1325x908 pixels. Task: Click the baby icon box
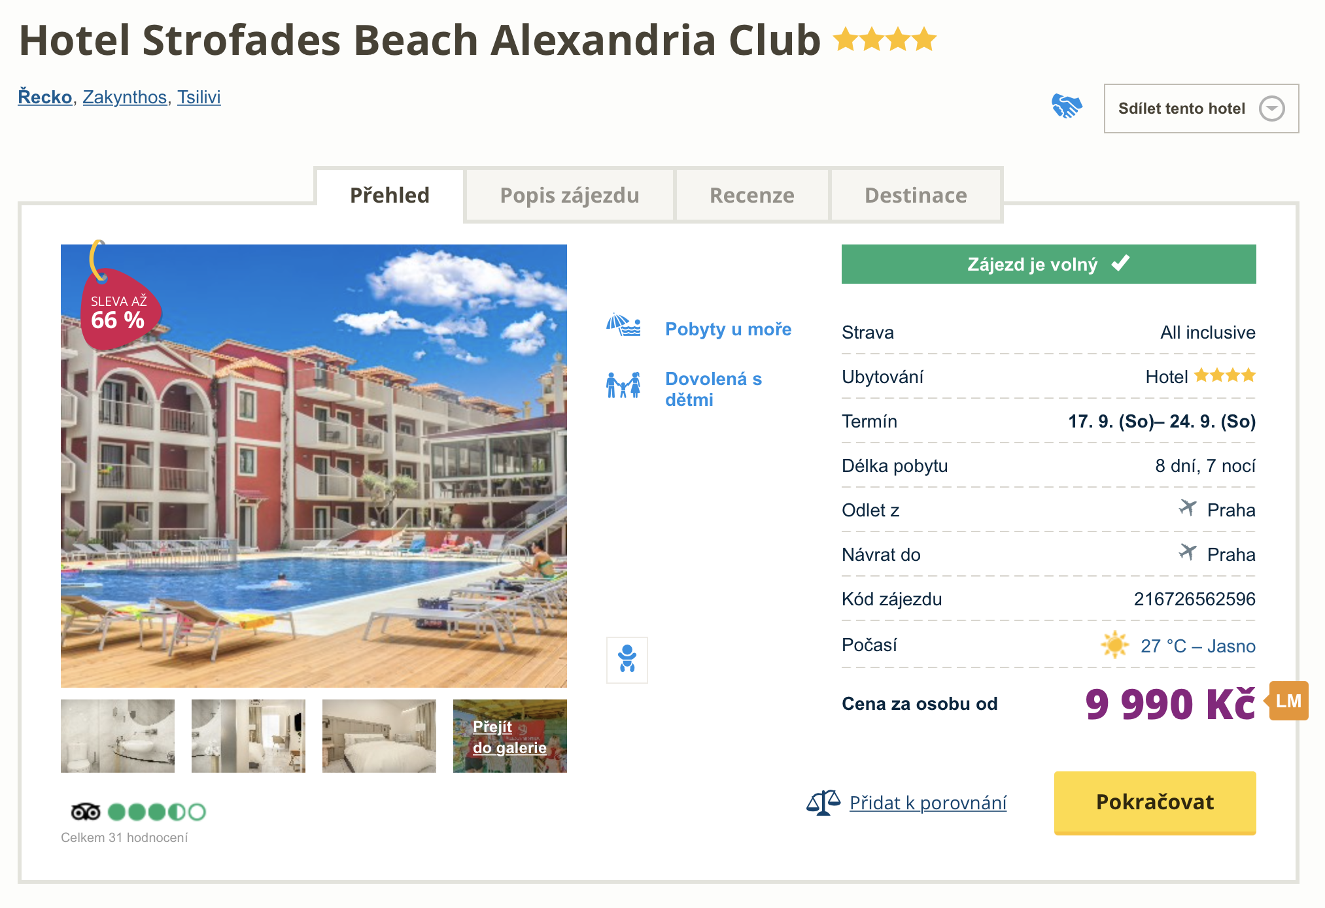627,660
